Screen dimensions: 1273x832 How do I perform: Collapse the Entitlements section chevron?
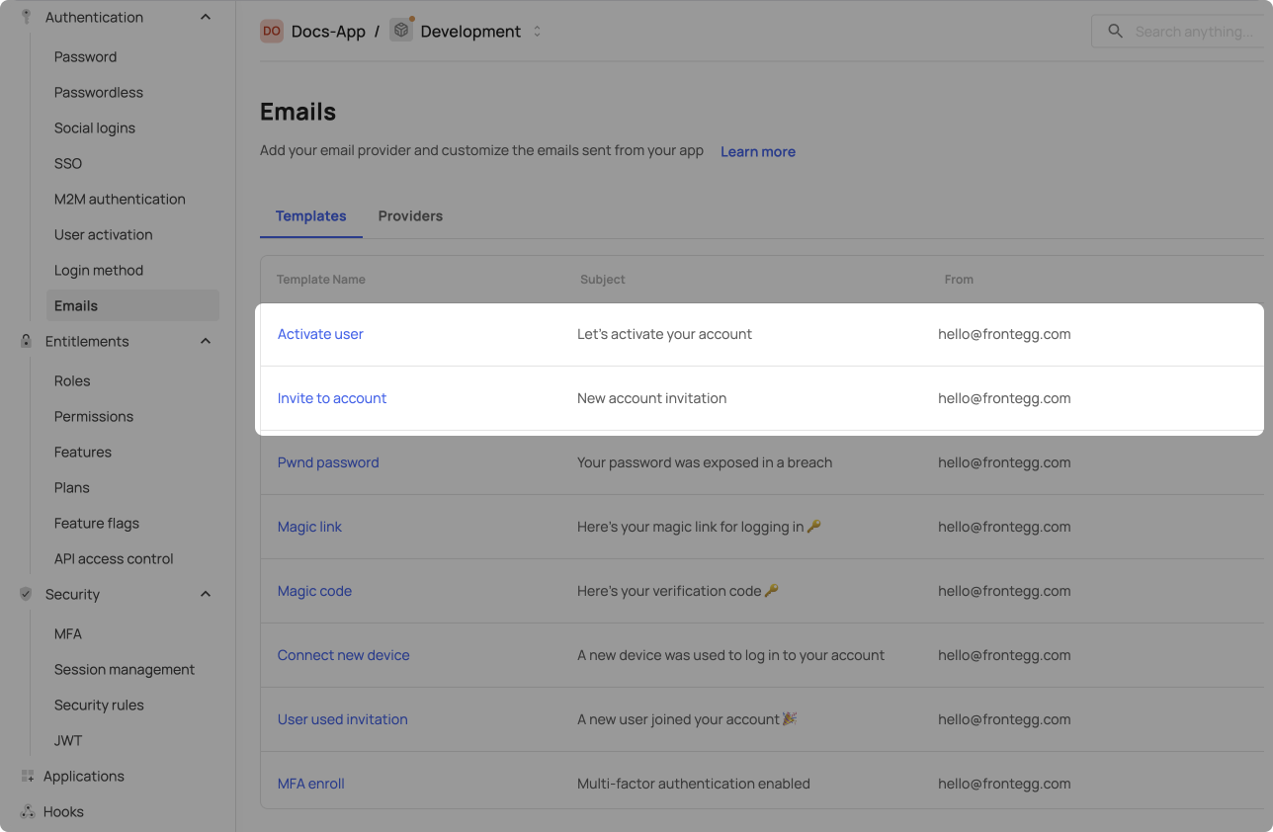coord(206,341)
